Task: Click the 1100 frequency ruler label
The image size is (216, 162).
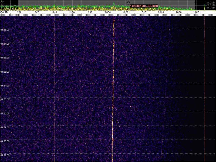Action: (x=196, y=12)
